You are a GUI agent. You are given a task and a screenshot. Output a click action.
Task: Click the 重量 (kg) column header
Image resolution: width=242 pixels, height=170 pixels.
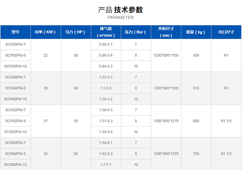coord(196,32)
